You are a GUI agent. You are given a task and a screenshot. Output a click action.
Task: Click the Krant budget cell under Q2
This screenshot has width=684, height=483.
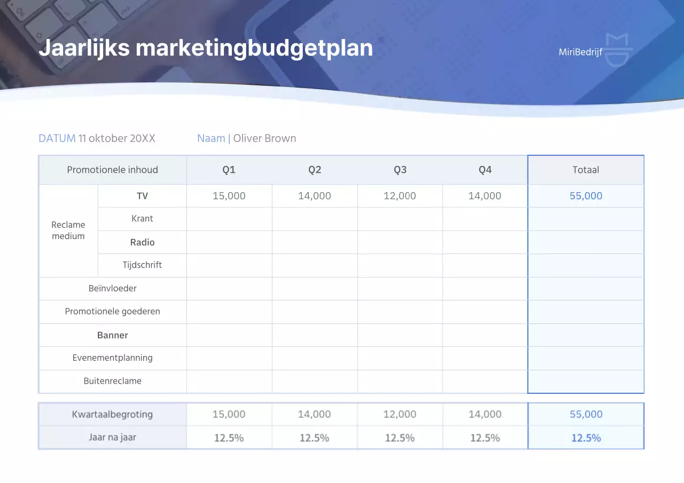[314, 219]
